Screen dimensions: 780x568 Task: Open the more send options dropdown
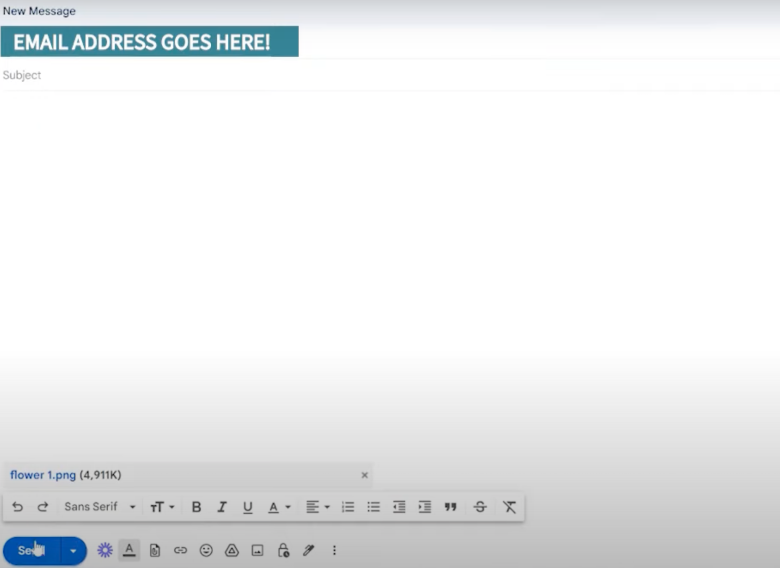point(73,550)
